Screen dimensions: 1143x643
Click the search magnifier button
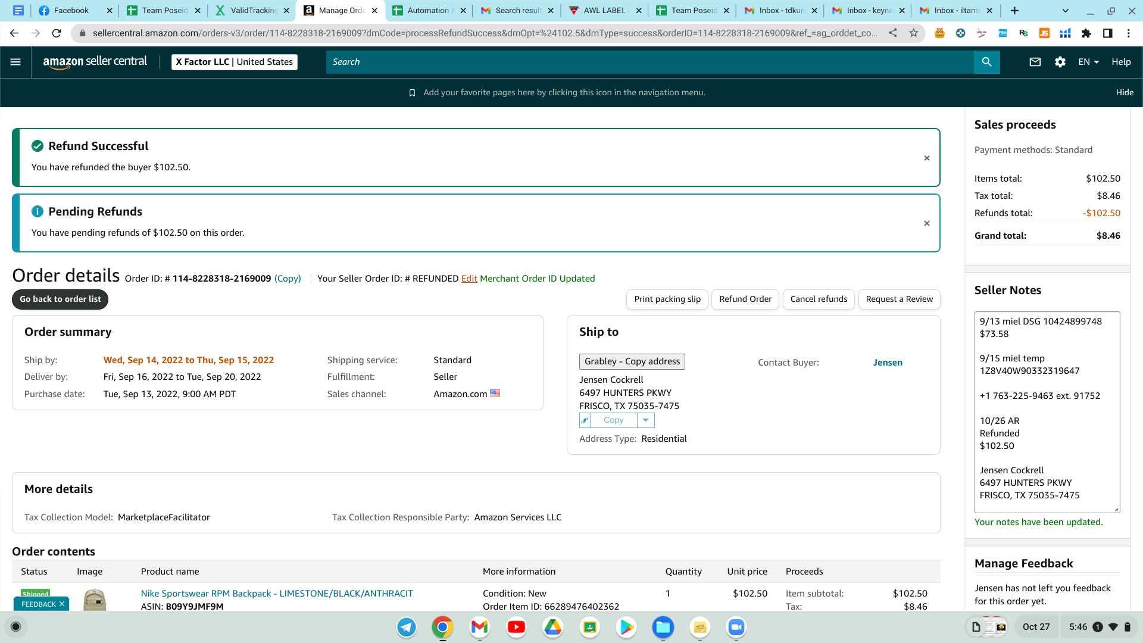click(986, 62)
